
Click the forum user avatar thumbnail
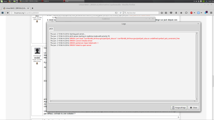37,51
